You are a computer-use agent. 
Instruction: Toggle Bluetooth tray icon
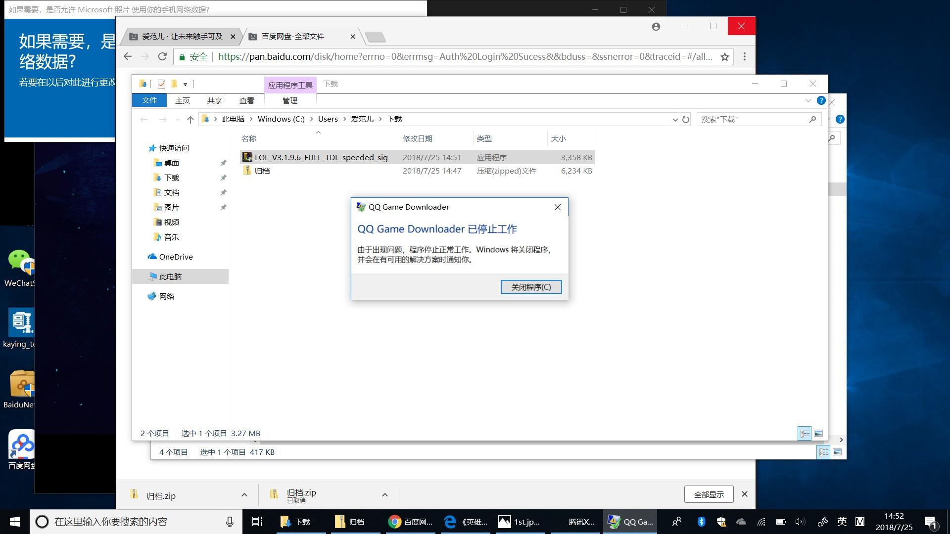[701, 522]
